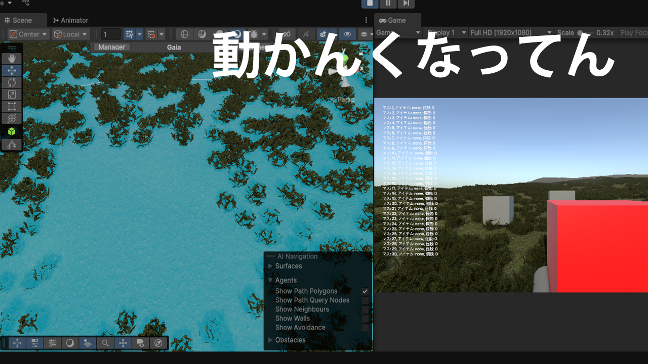Click the pause button in playback controls
This screenshot has height=364, width=648.
pos(388,4)
